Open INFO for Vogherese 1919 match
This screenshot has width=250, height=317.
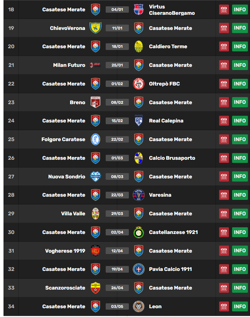240,251
